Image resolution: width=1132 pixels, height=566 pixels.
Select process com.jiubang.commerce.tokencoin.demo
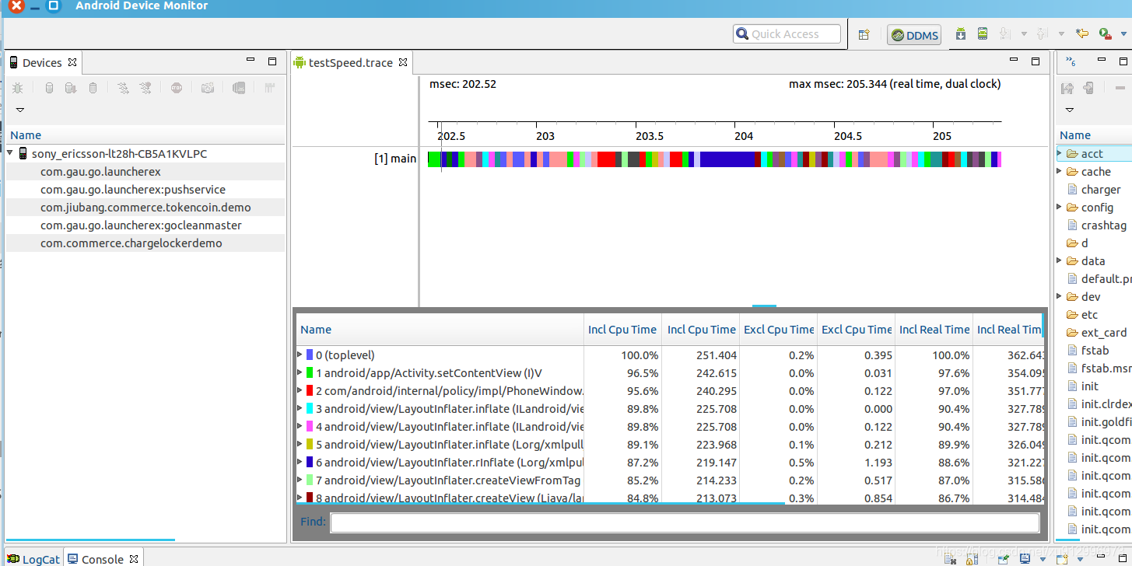point(145,208)
